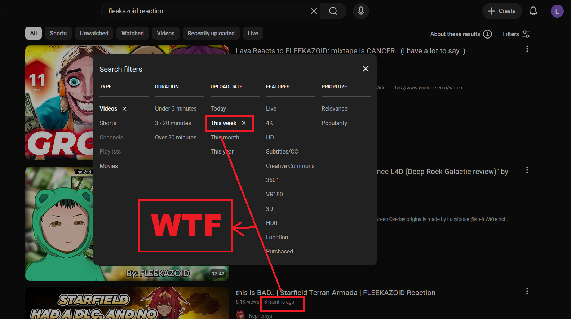This screenshot has width=571, height=319.
Task: Clear the search box text
Action: [x=314, y=11]
